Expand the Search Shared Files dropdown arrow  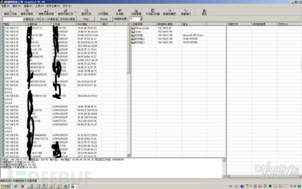coord(75,12)
